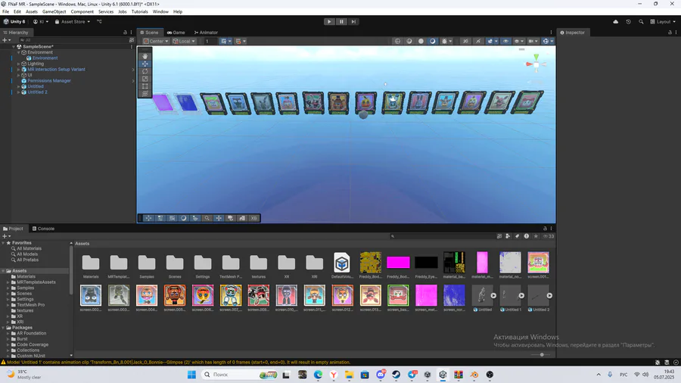Switch to the Game tab
The image size is (681, 383).
176,33
